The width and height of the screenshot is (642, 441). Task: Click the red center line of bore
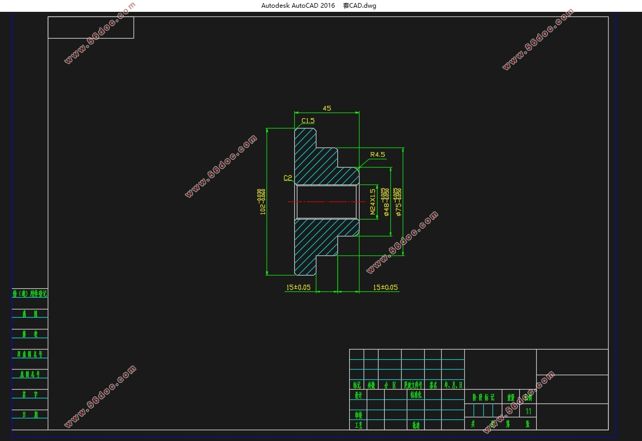click(x=329, y=202)
